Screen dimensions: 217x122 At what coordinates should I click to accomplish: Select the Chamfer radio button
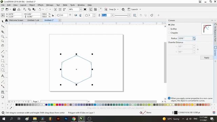(169, 33)
